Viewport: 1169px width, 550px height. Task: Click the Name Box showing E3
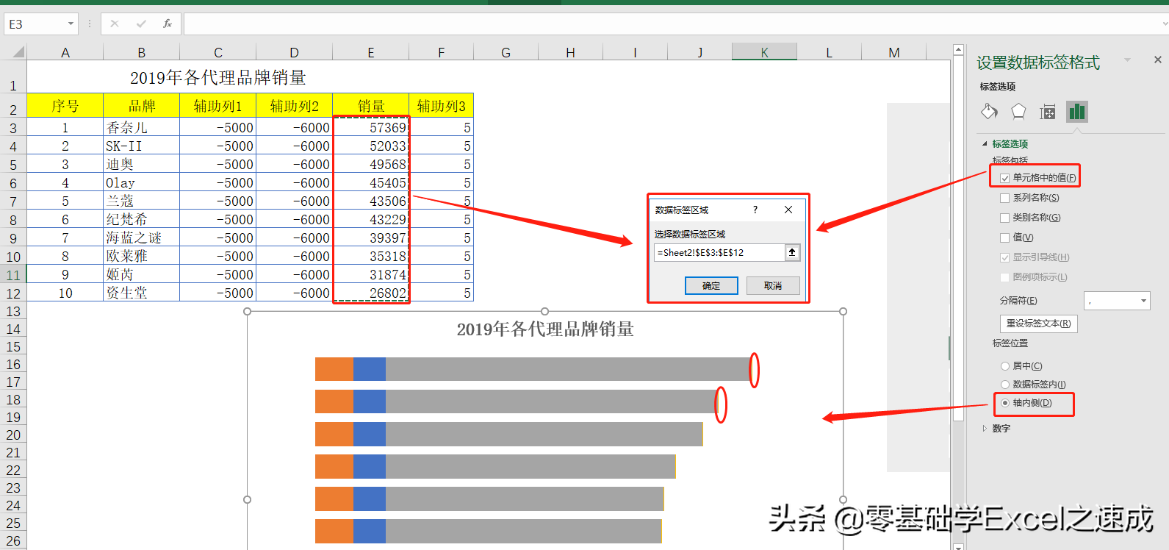pyautogui.click(x=35, y=24)
